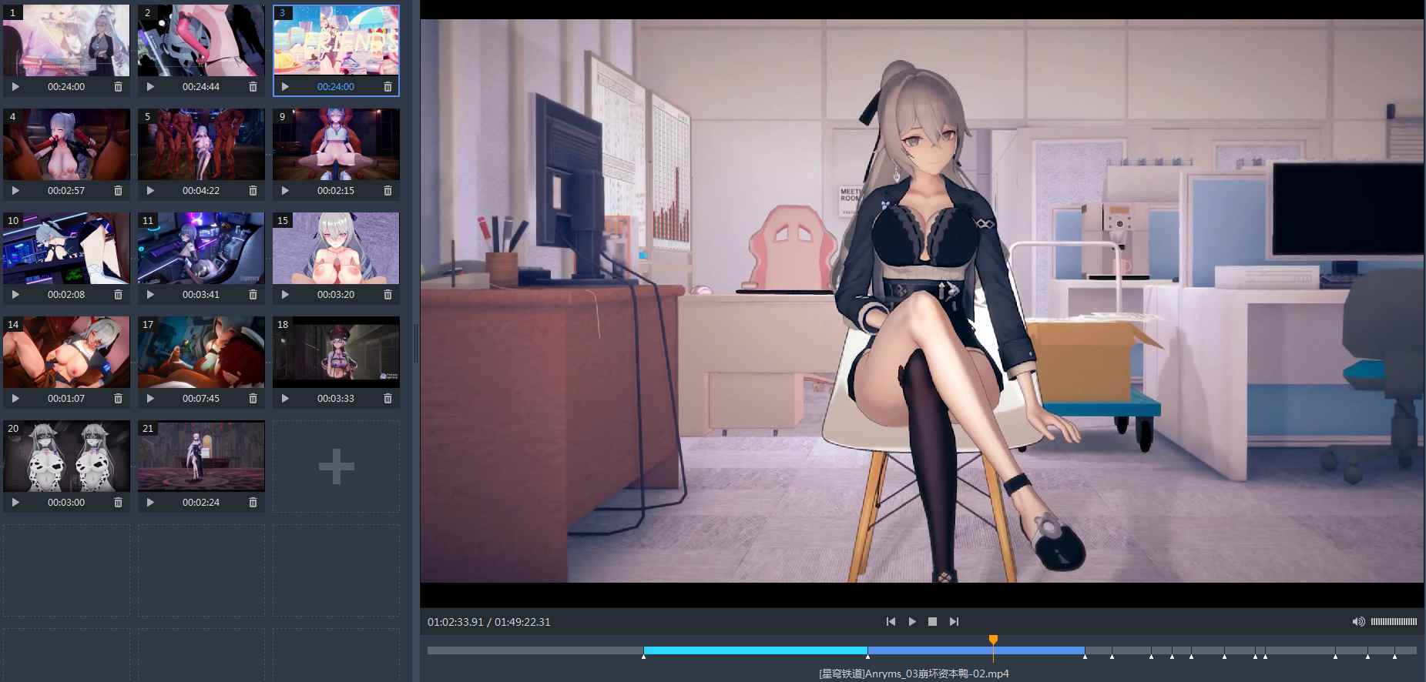Play clip 17 with duration 00:07:45

coord(150,399)
